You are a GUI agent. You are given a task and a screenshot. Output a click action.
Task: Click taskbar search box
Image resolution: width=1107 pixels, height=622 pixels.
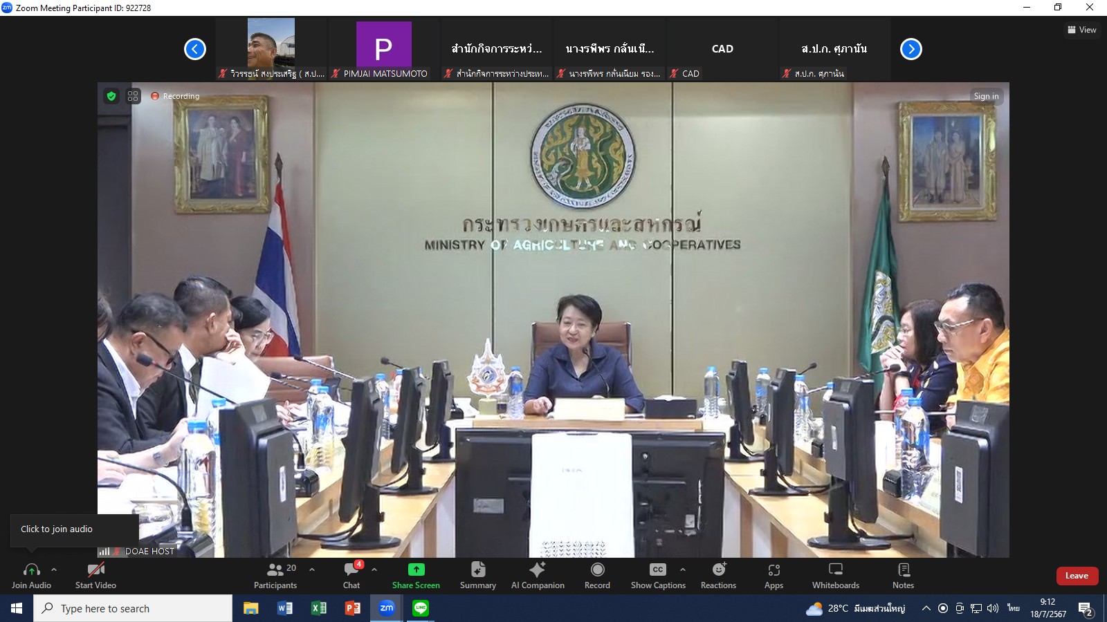(133, 608)
